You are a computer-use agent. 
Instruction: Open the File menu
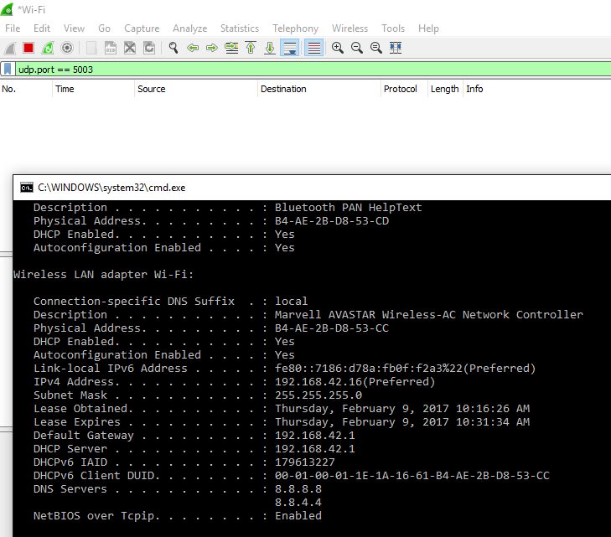pyautogui.click(x=13, y=28)
